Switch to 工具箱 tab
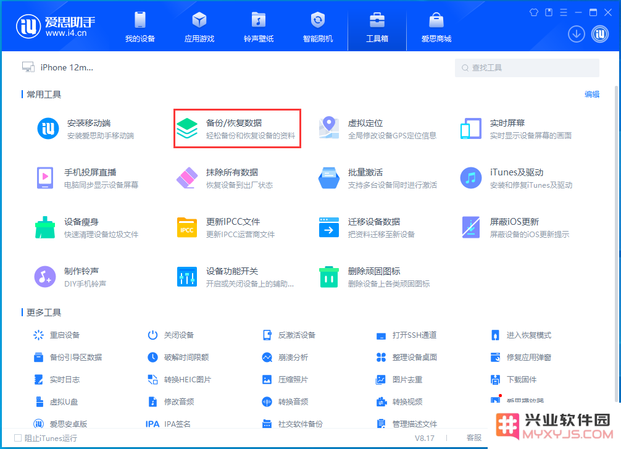 pyautogui.click(x=377, y=27)
